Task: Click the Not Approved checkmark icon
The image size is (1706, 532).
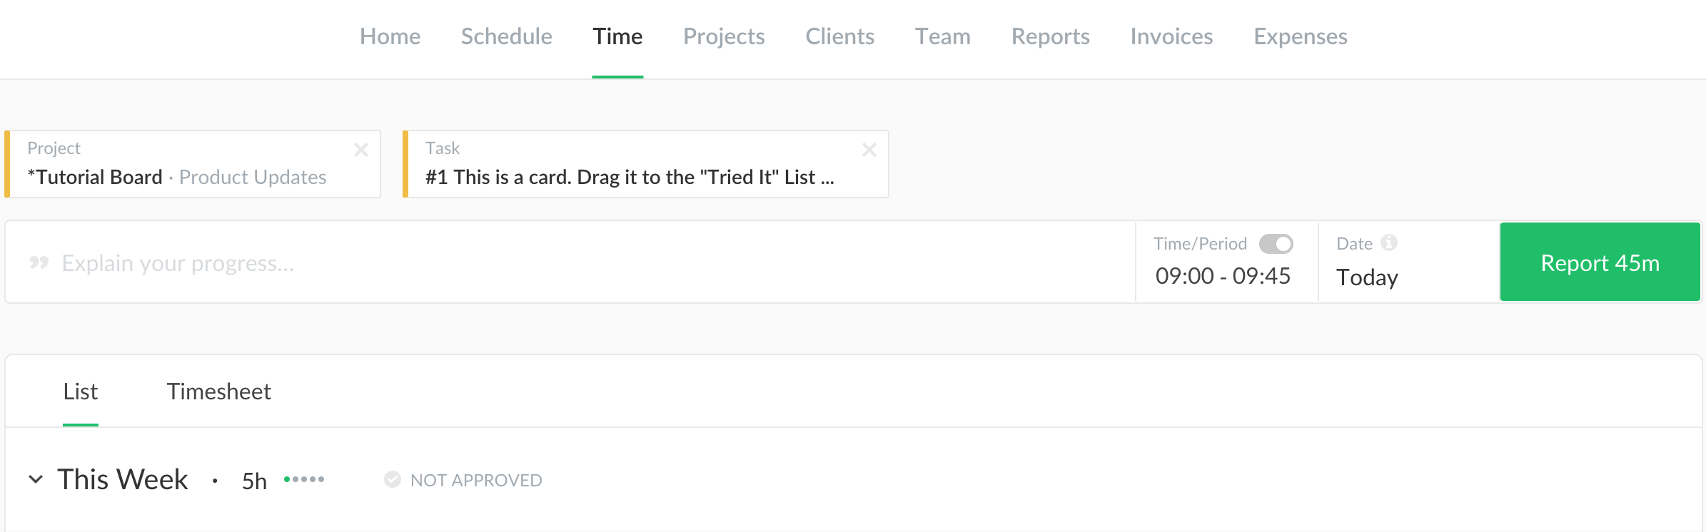Action: tap(393, 480)
